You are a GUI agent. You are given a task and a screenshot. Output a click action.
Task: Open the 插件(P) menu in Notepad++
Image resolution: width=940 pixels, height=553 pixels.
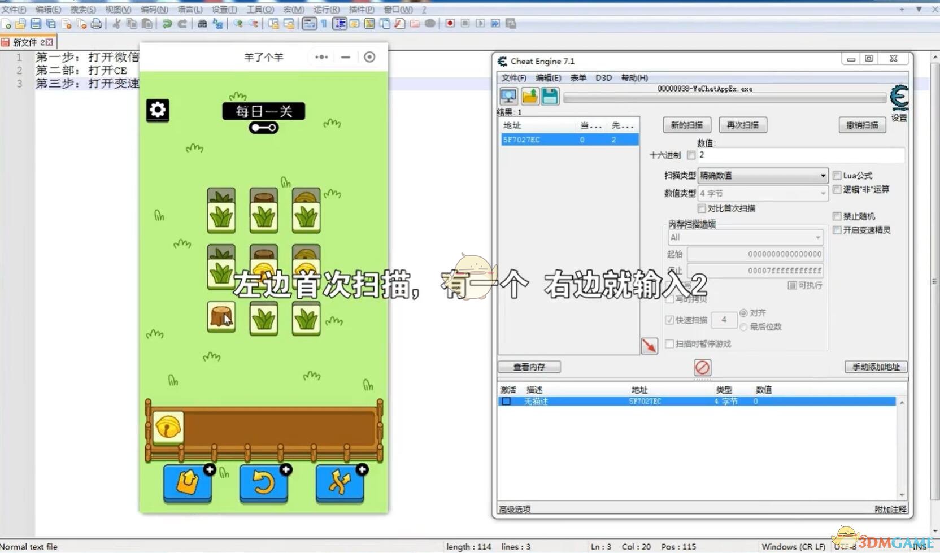(x=362, y=10)
